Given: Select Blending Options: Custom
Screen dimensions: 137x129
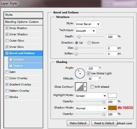Looking at the screenshot, I should tap(23, 22).
